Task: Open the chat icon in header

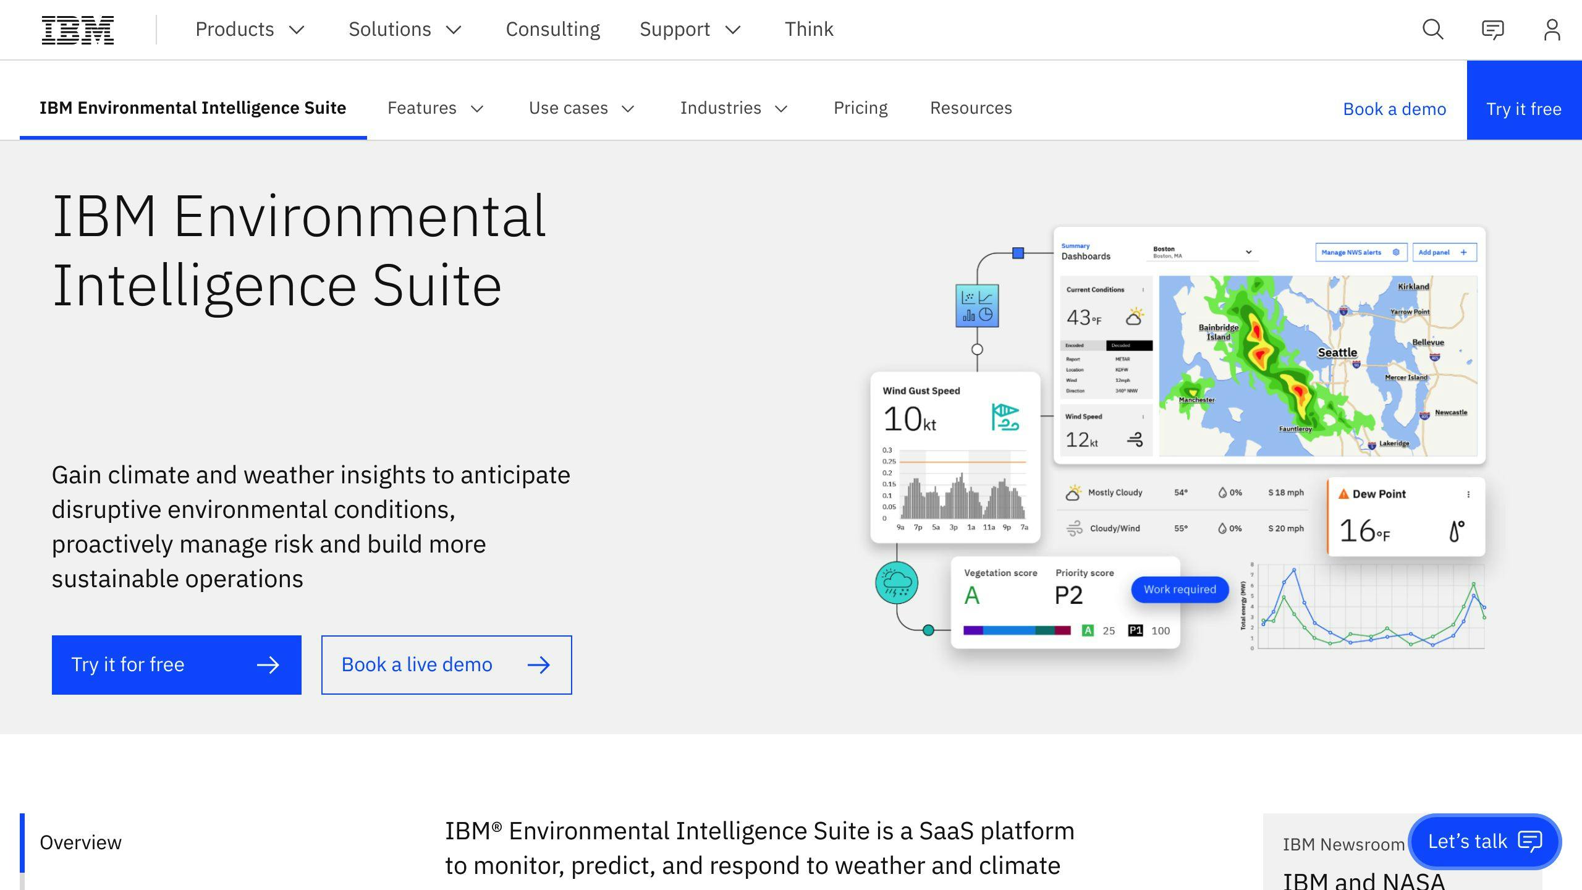Action: (x=1492, y=30)
